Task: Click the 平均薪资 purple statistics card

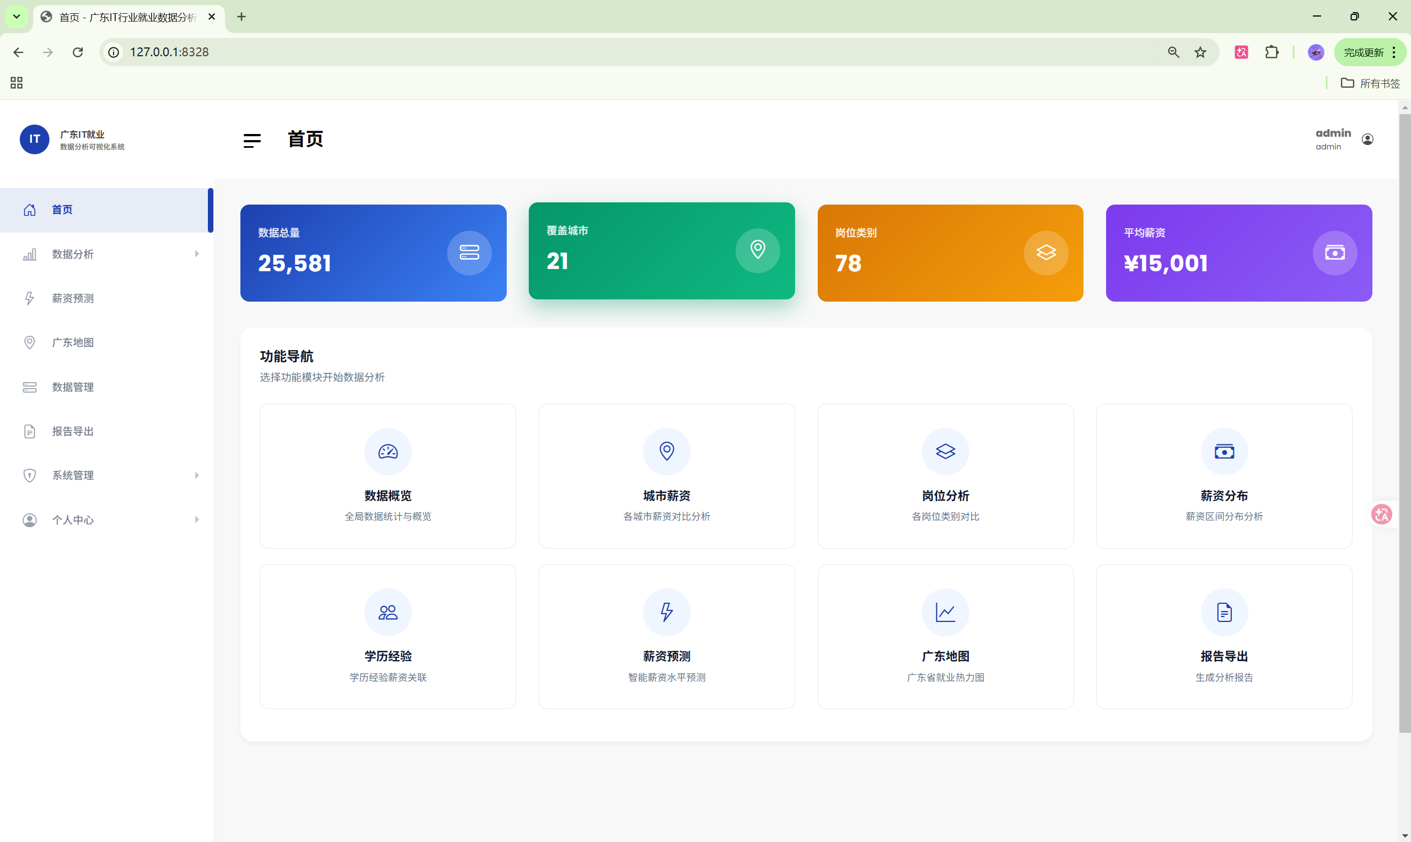Action: click(1238, 253)
